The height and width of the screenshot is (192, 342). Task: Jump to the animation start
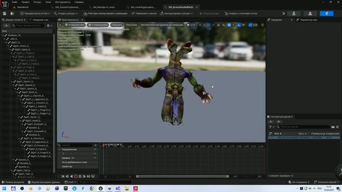(63, 177)
